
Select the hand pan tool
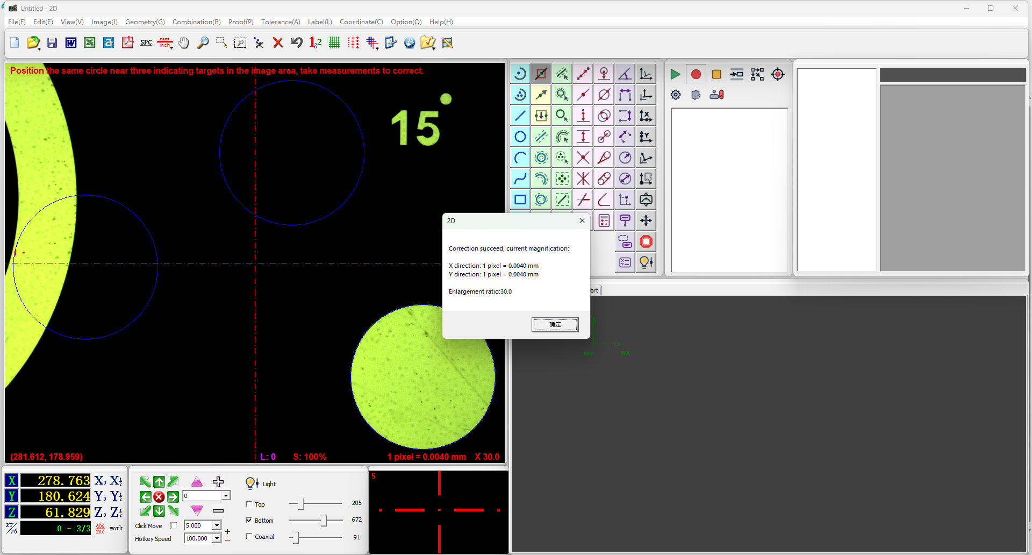click(184, 43)
